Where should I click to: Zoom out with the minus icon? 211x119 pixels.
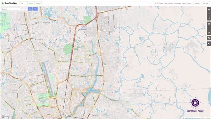[209, 14]
